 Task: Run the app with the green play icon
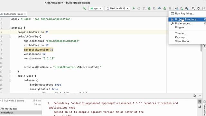click(x=134, y=8)
